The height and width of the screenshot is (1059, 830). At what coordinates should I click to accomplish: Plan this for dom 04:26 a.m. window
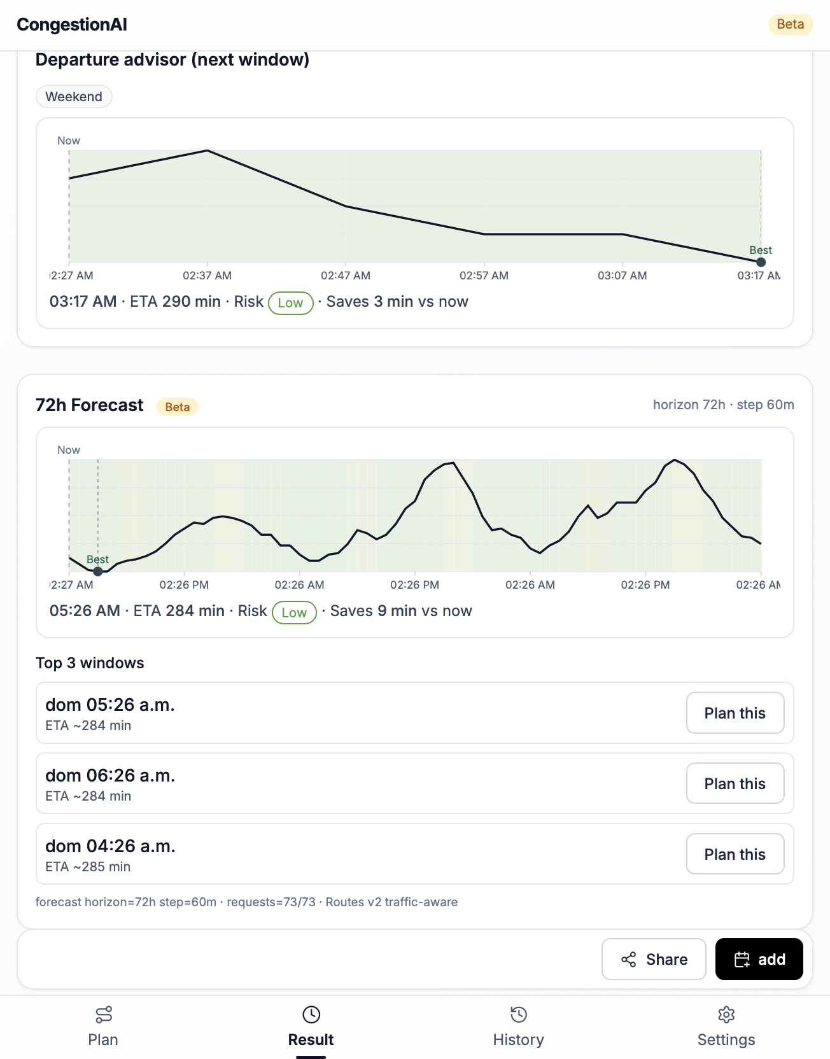(x=735, y=853)
